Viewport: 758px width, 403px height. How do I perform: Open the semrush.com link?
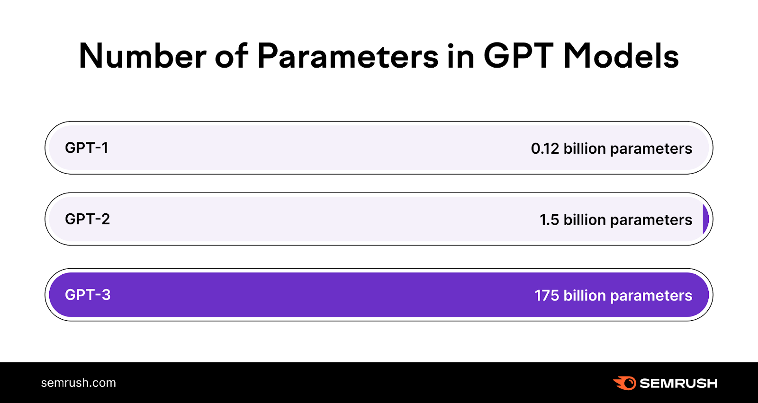(x=79, y=383)
